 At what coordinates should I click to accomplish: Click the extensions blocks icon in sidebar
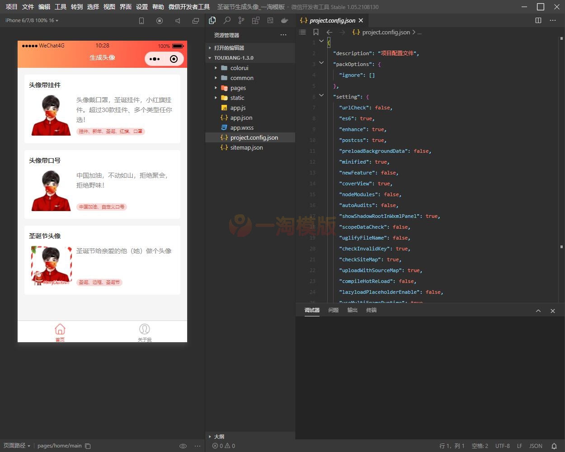pos(256,20)
